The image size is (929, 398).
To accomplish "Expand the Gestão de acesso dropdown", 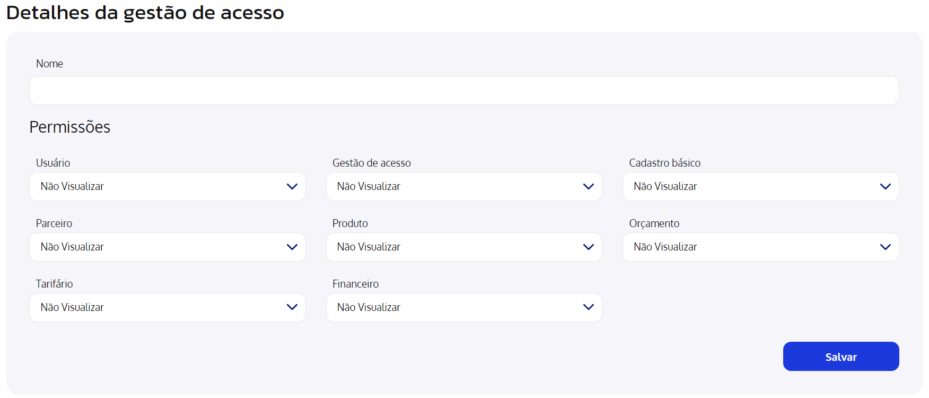I will pyautogui.click(x=464, y=186).
